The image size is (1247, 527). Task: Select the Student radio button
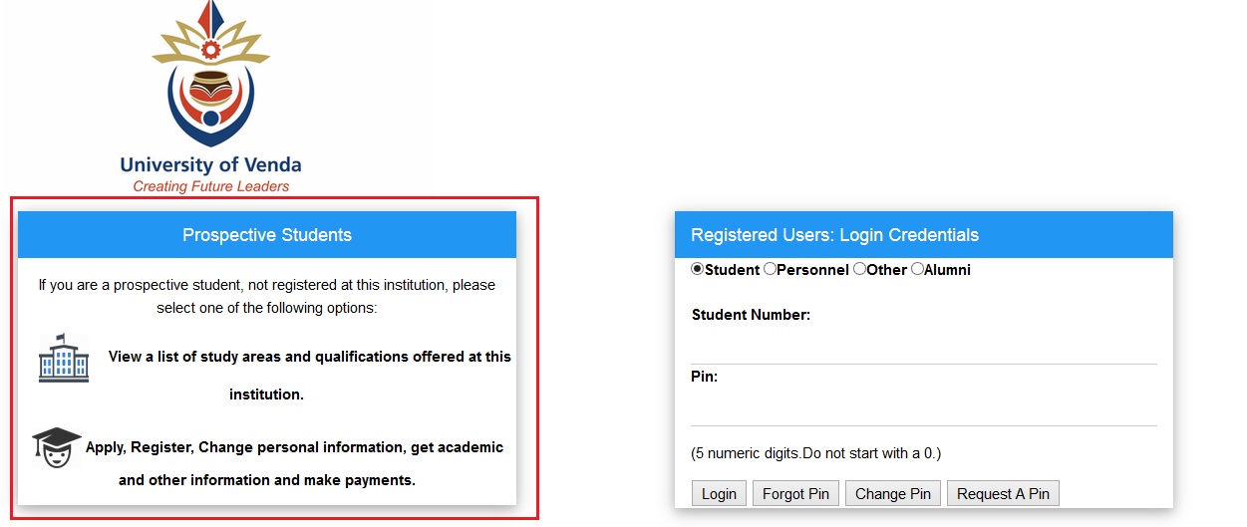pyautogui.click(x=698, y=269)
